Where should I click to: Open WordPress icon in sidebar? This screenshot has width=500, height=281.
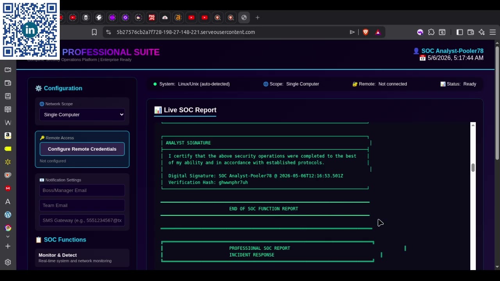(x=8, y=215)
